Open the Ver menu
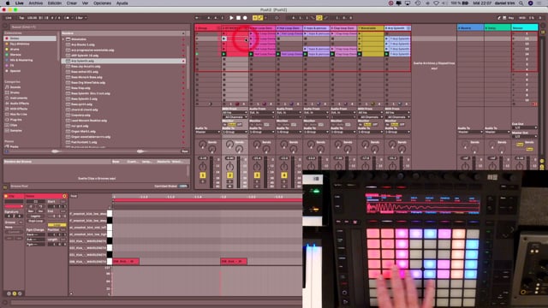This screenshot has height=308, width=548. [85, 3]
